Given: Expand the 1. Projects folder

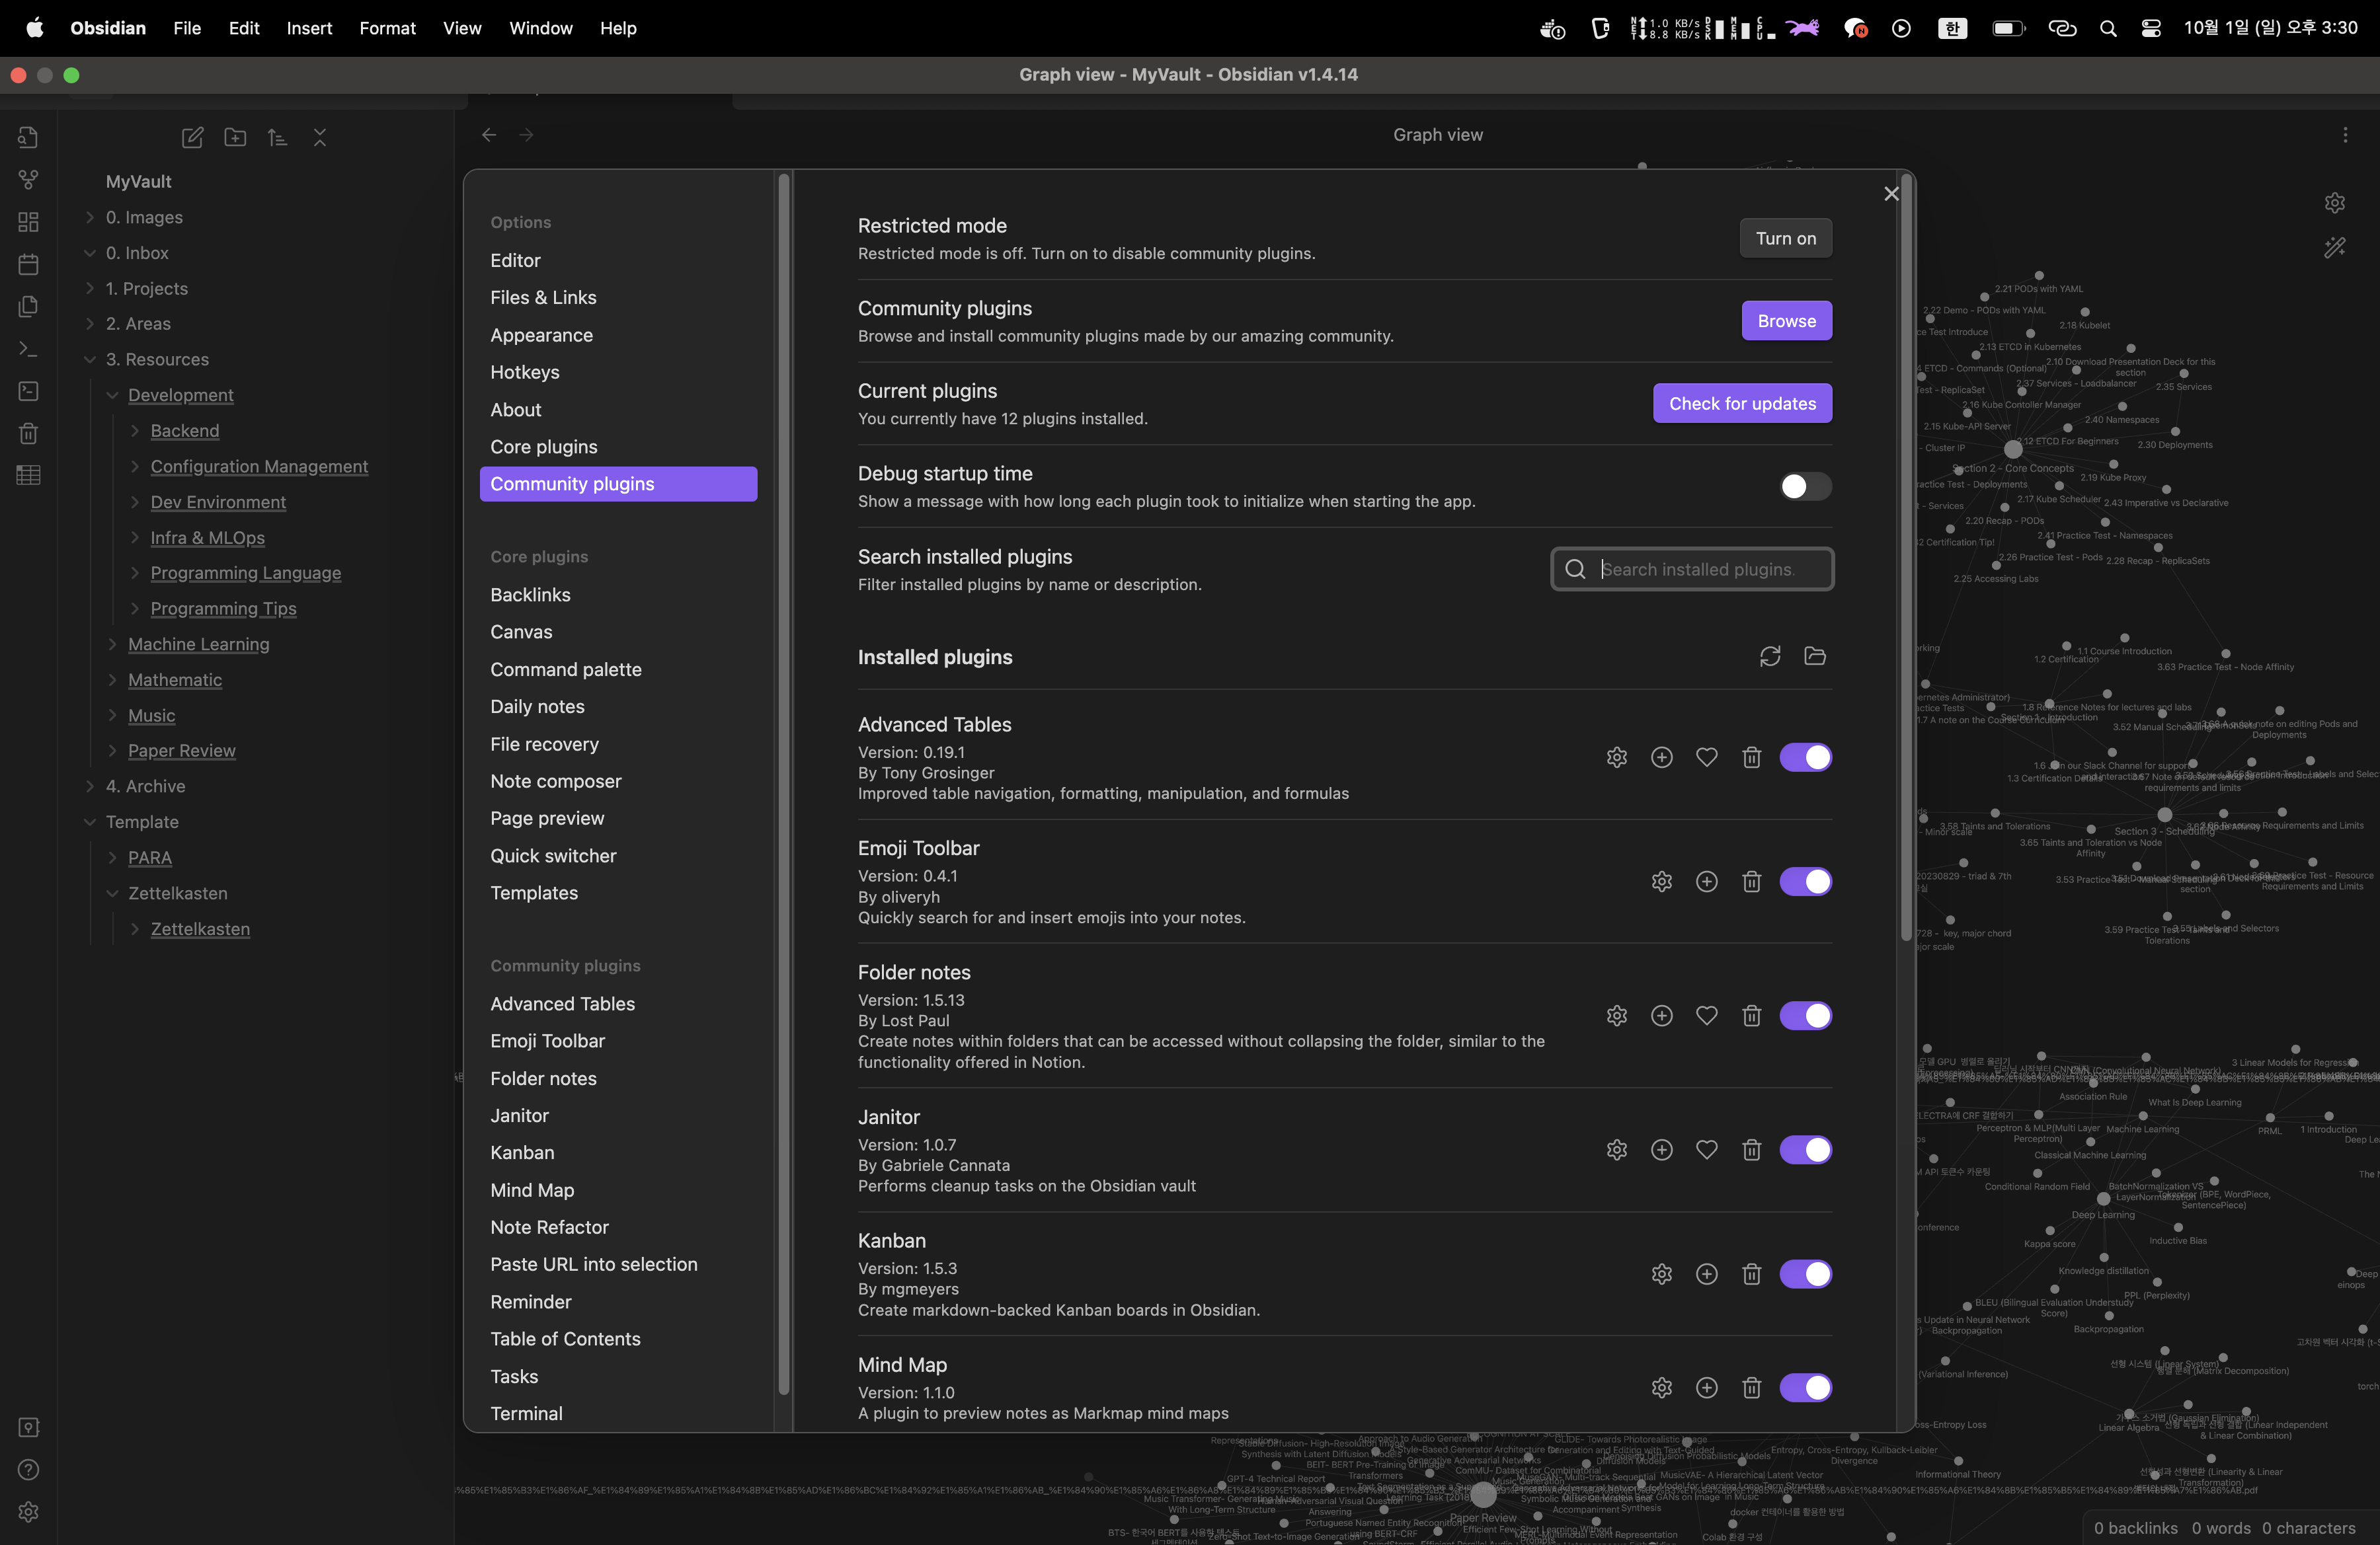Looking at the screenshot, I should (x=90, y=289).
